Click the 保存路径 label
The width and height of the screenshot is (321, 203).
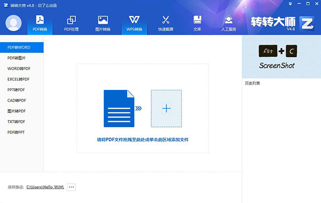16,187
